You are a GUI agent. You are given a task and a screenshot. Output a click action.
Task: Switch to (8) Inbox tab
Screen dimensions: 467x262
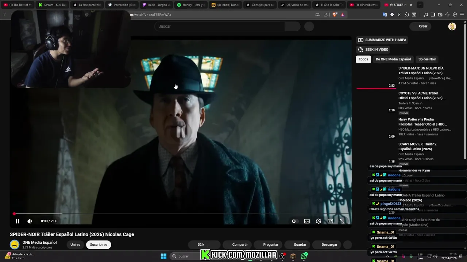[x=226, y=5]
